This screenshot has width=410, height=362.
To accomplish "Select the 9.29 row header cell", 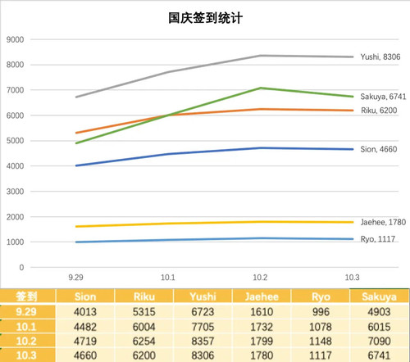I will 28,311.
